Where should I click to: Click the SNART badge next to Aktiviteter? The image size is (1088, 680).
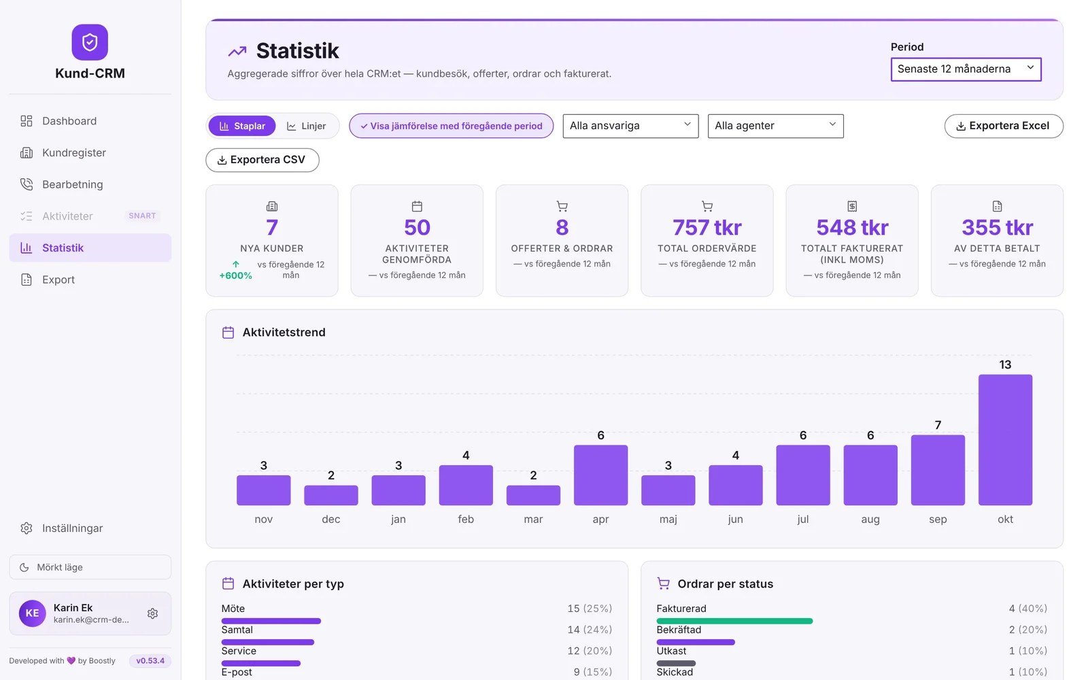pyautogui.click(x=142, y=216)
